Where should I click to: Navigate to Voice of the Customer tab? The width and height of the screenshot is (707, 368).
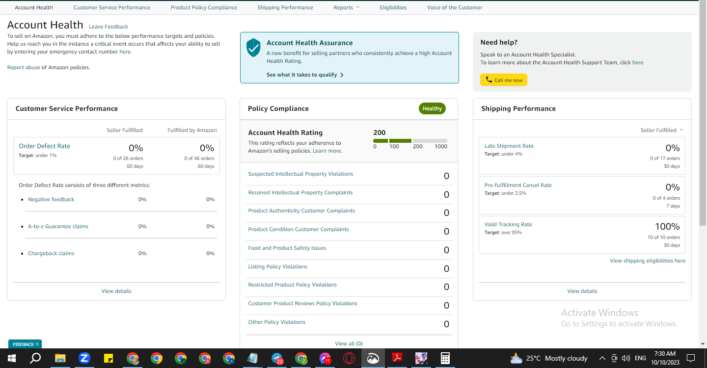[455, 7]
